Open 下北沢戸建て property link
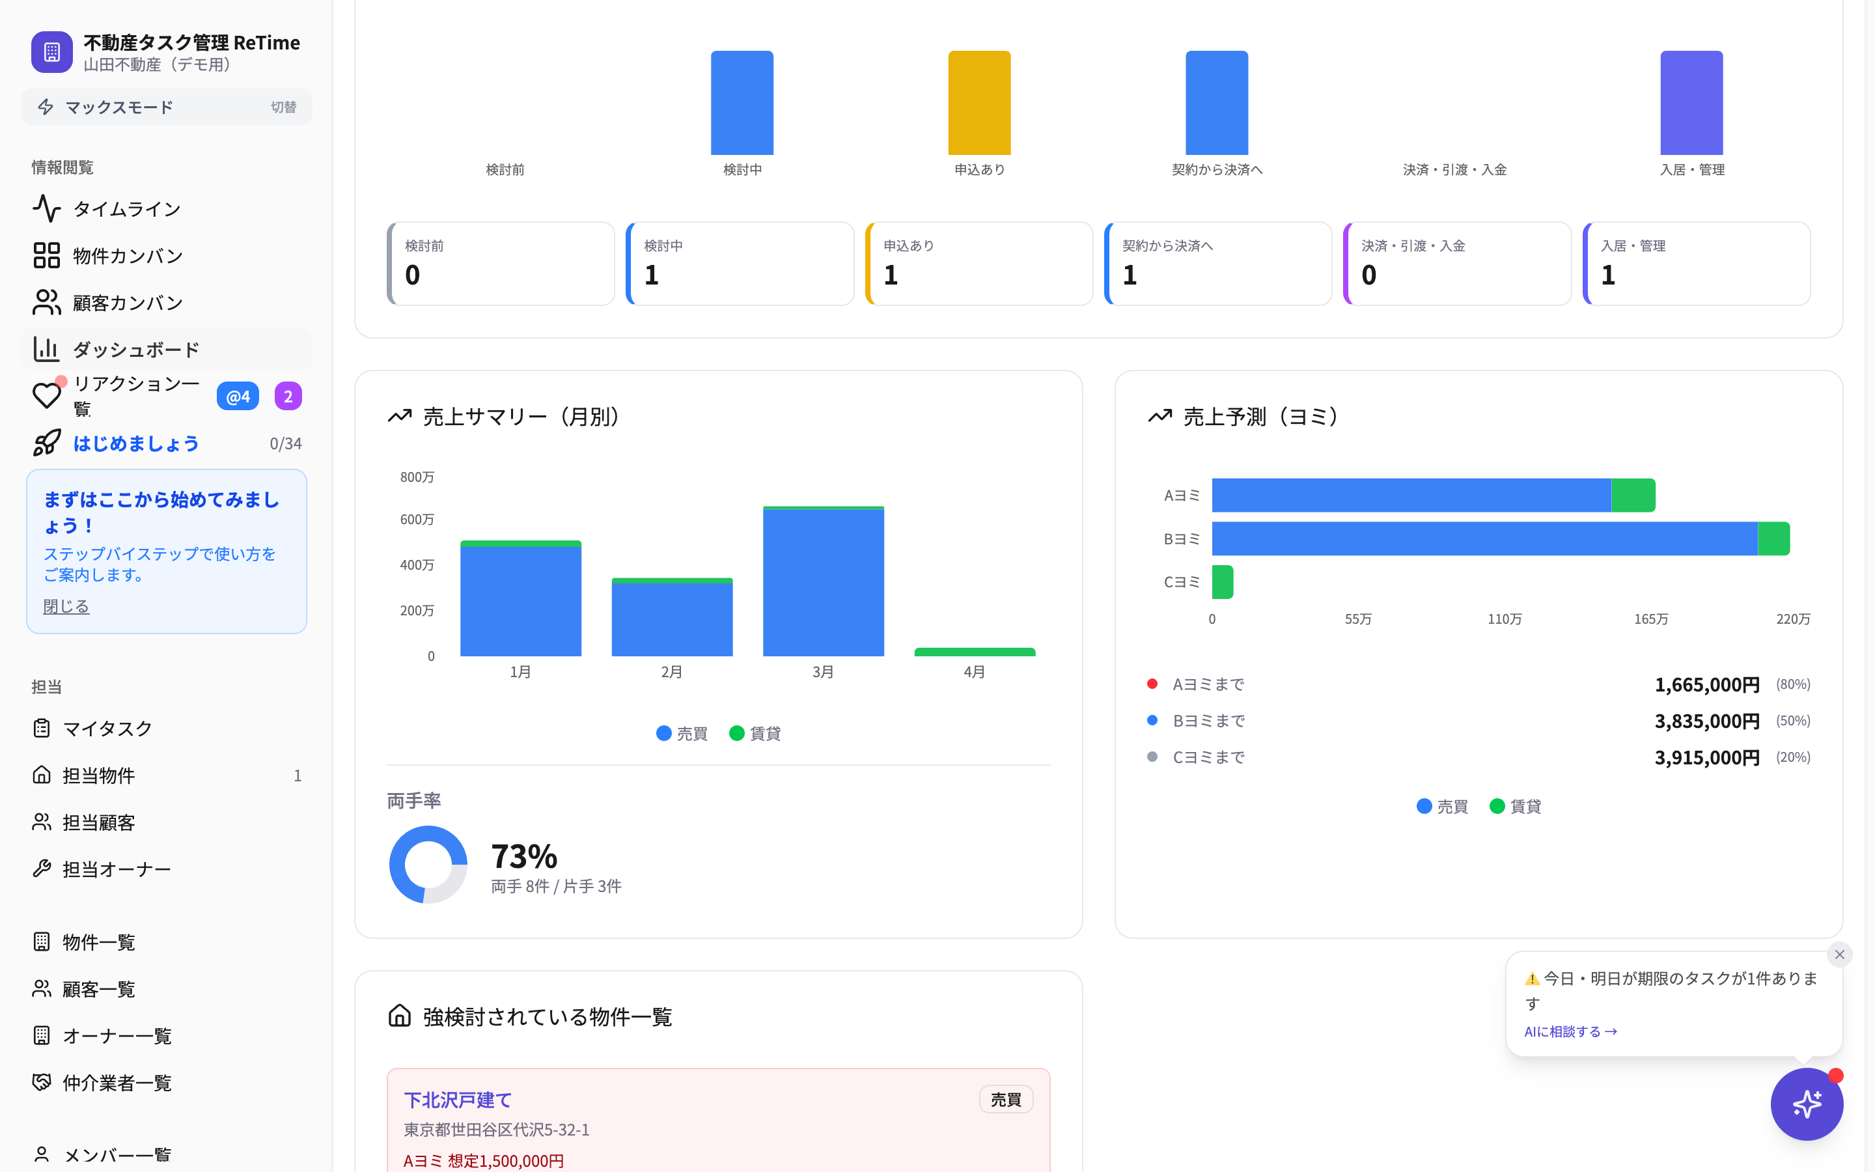This screenshot has width=1875, height=1172. click(x=458, y=1100)
